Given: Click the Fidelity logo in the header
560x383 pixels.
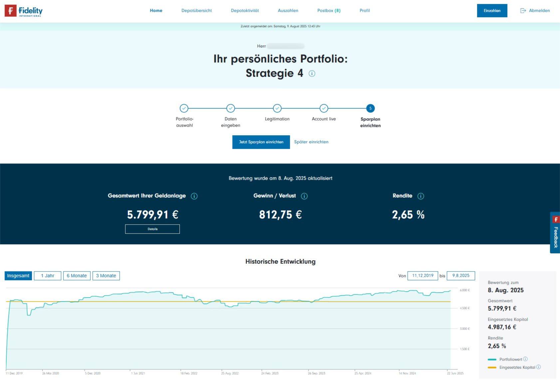Looking at the screenshot, I should [x=23, y=11].
